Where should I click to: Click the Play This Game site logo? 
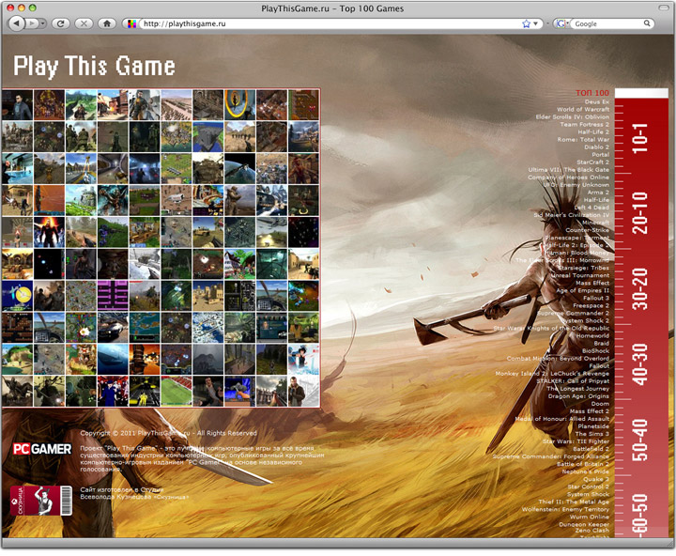click(x=94, y=66)
